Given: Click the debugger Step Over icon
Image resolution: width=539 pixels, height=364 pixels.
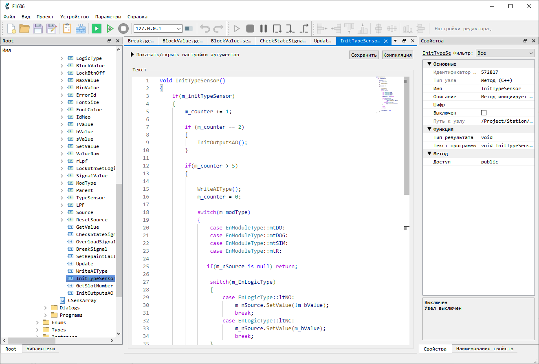Looking at the screenshot, I should (x=277, y=29).
